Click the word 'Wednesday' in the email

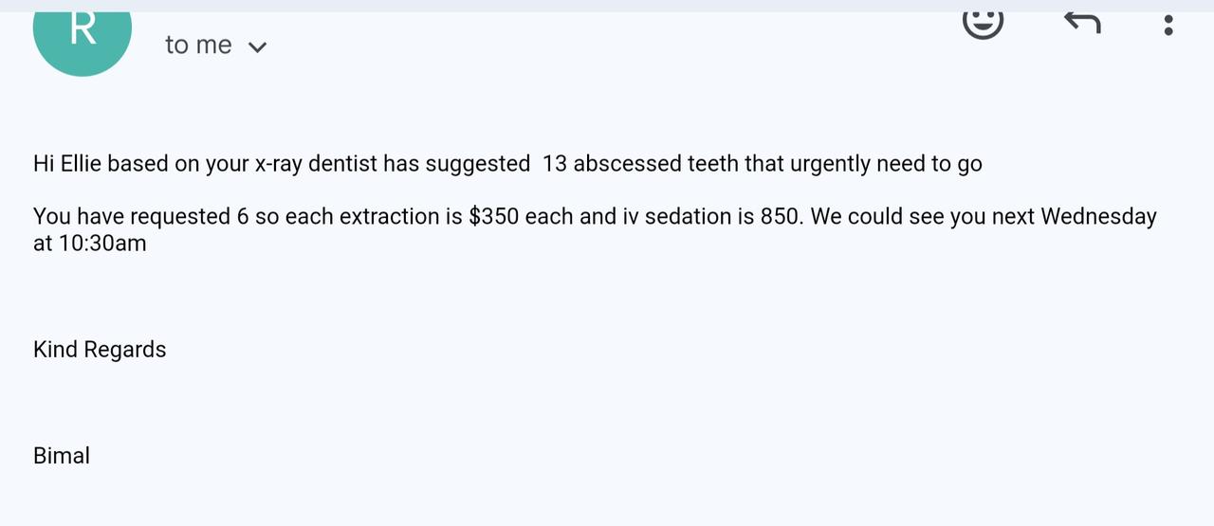[1098, 217]
